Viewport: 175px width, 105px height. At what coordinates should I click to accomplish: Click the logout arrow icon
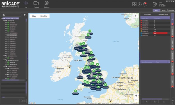coord(155,4)
